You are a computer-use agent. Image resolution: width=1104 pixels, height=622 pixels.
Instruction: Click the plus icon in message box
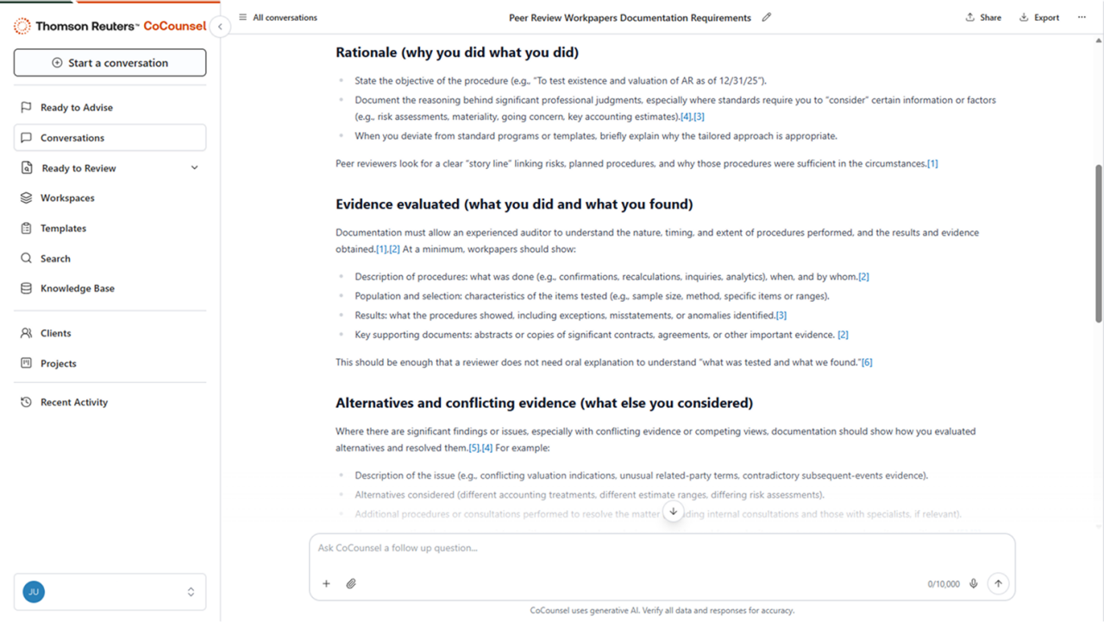326,584
